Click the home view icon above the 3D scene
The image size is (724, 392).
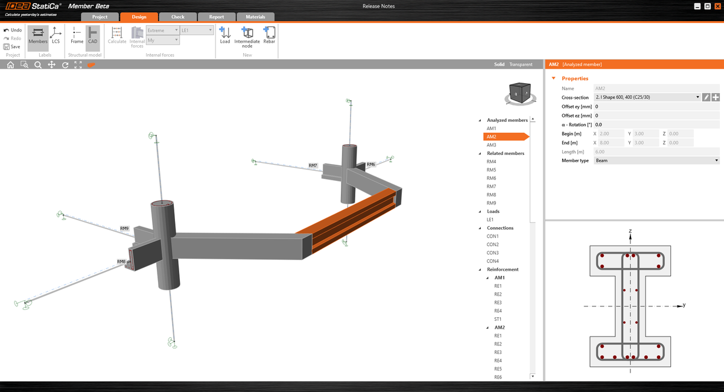[10, 64]
